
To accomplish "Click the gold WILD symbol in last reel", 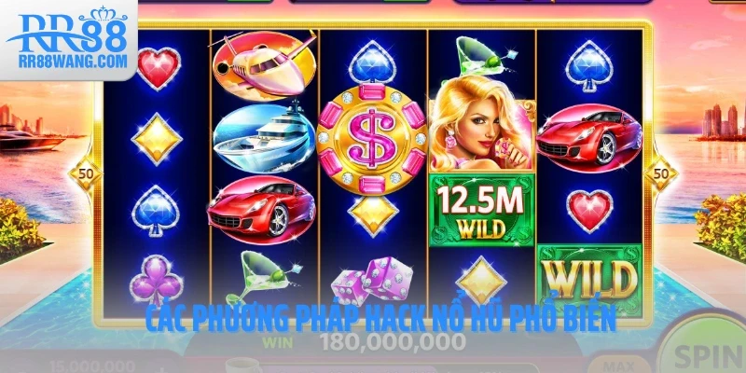I will [589, 278].
